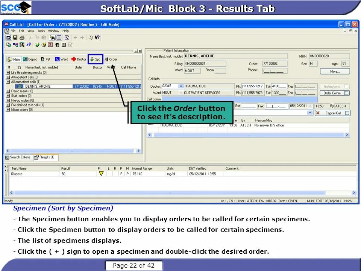Open the Doctor code 02345 dropdown
Screen dimensions: 361x271
click(181, 86)
